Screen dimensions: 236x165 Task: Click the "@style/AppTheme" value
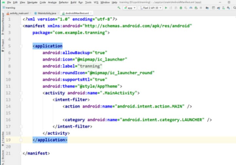pos(98,86)
